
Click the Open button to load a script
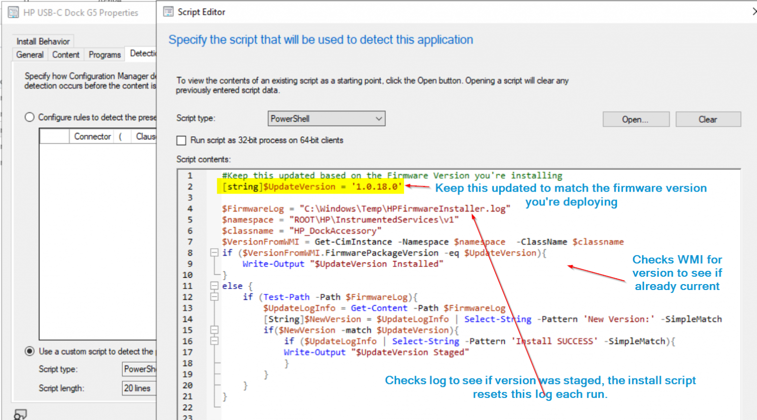636,119
